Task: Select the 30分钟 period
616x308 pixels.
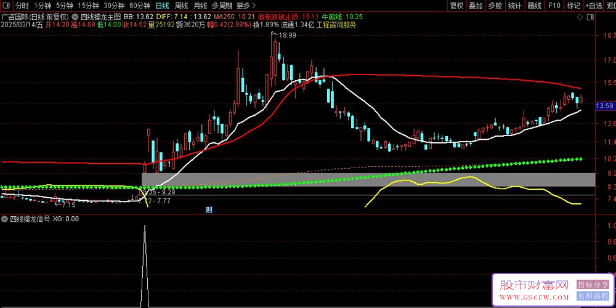Action: [114, 6]
